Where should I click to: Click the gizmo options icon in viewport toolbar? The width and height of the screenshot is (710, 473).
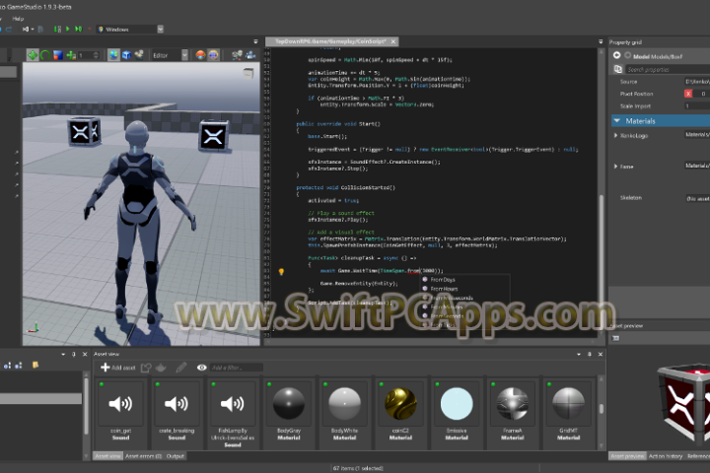tap(237, 55)
